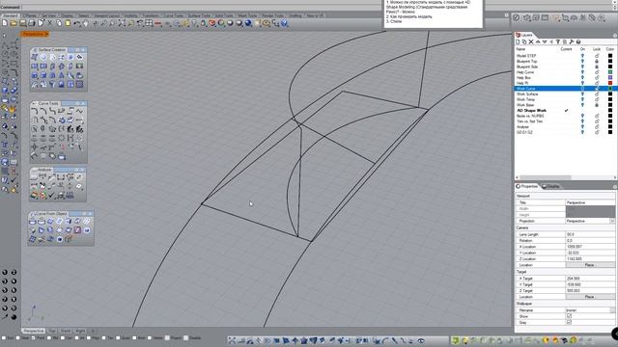This screenshot has width=618, height=347.
Task: Click the Undo arrow icon
Action: (77, 23)
